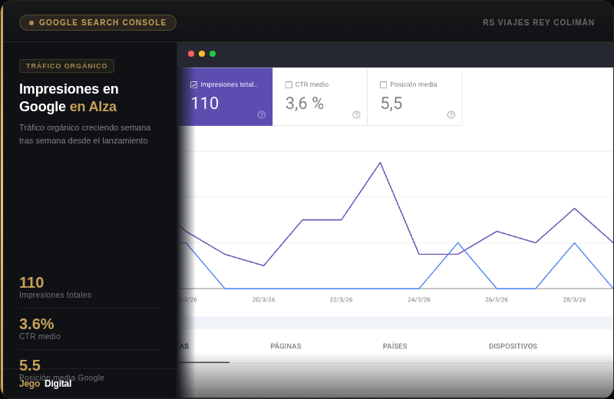Switch to the PÁGINAS tab
This screenshot has width=614, height=399.
click(286, 346)
